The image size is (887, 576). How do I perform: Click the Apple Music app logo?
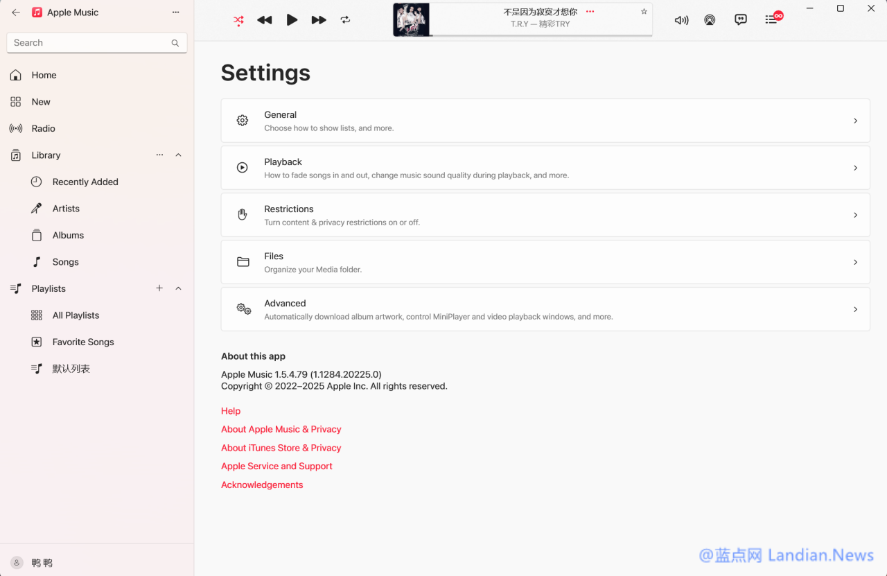point(37,12)
